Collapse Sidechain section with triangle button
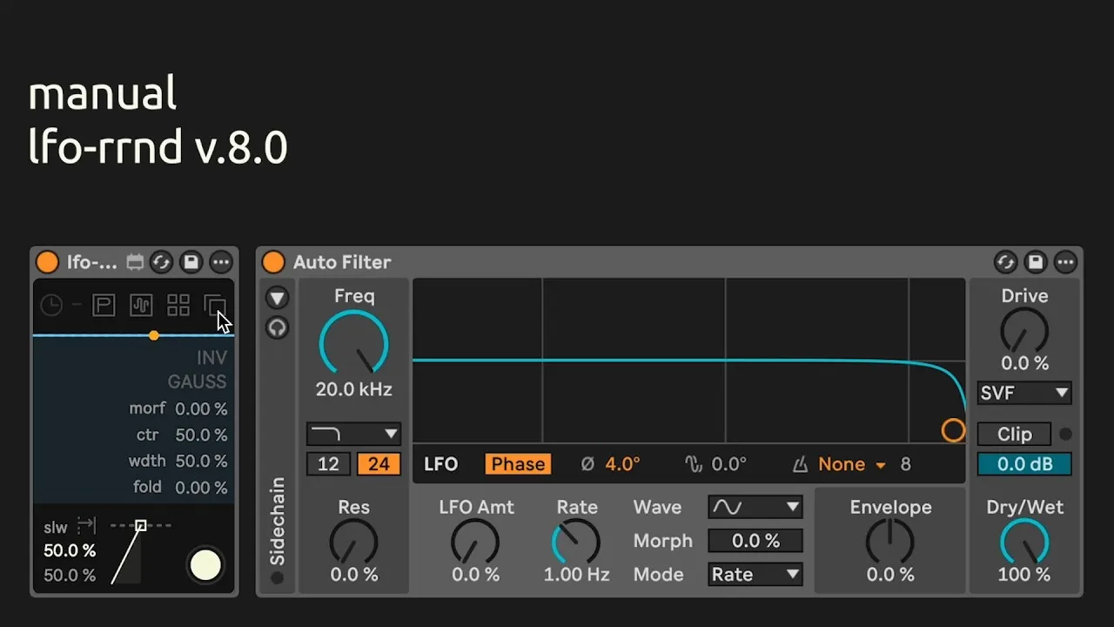The width and height of the screenshot is (1114, 627). pos(277,299)
